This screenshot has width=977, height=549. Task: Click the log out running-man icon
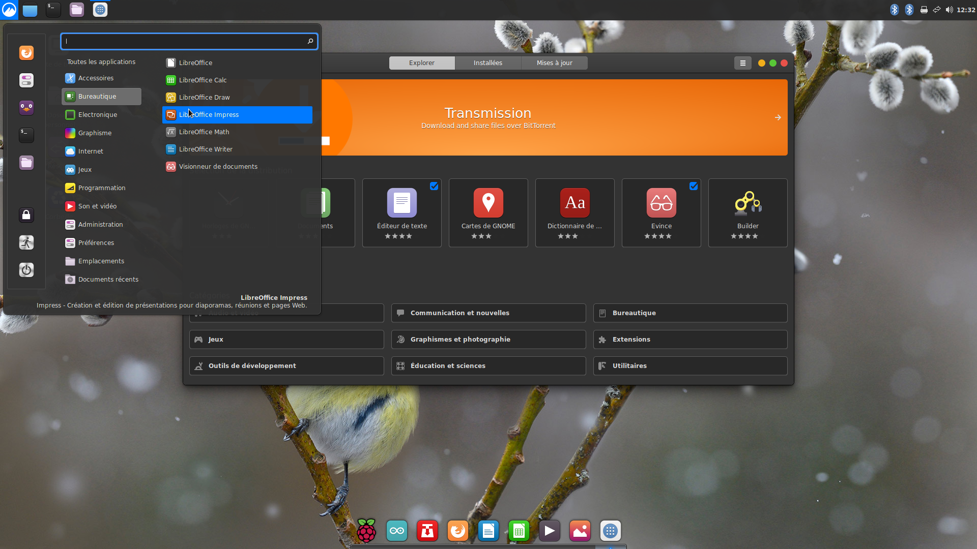pyautogui.click(x=26, y=242)
